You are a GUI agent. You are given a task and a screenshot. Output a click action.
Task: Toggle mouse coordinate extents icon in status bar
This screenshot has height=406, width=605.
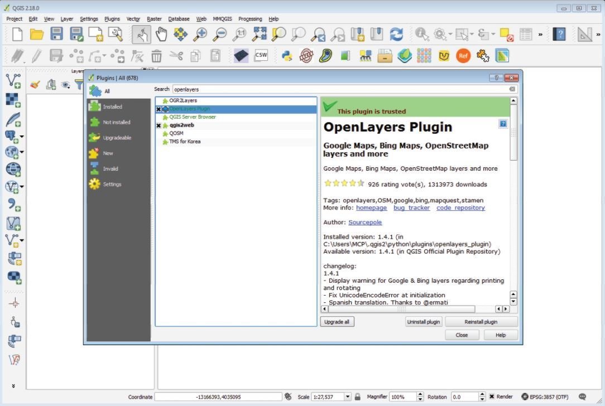tap(288, 397)
